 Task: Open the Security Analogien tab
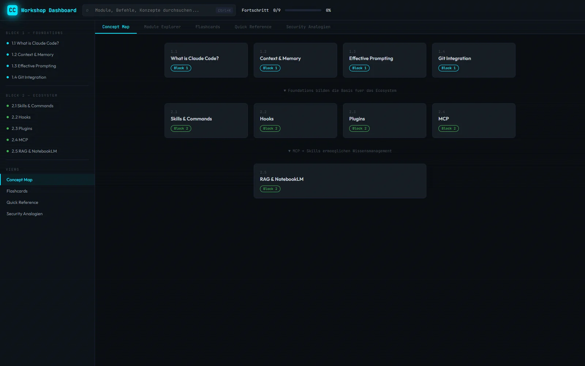tap(308, 27)
